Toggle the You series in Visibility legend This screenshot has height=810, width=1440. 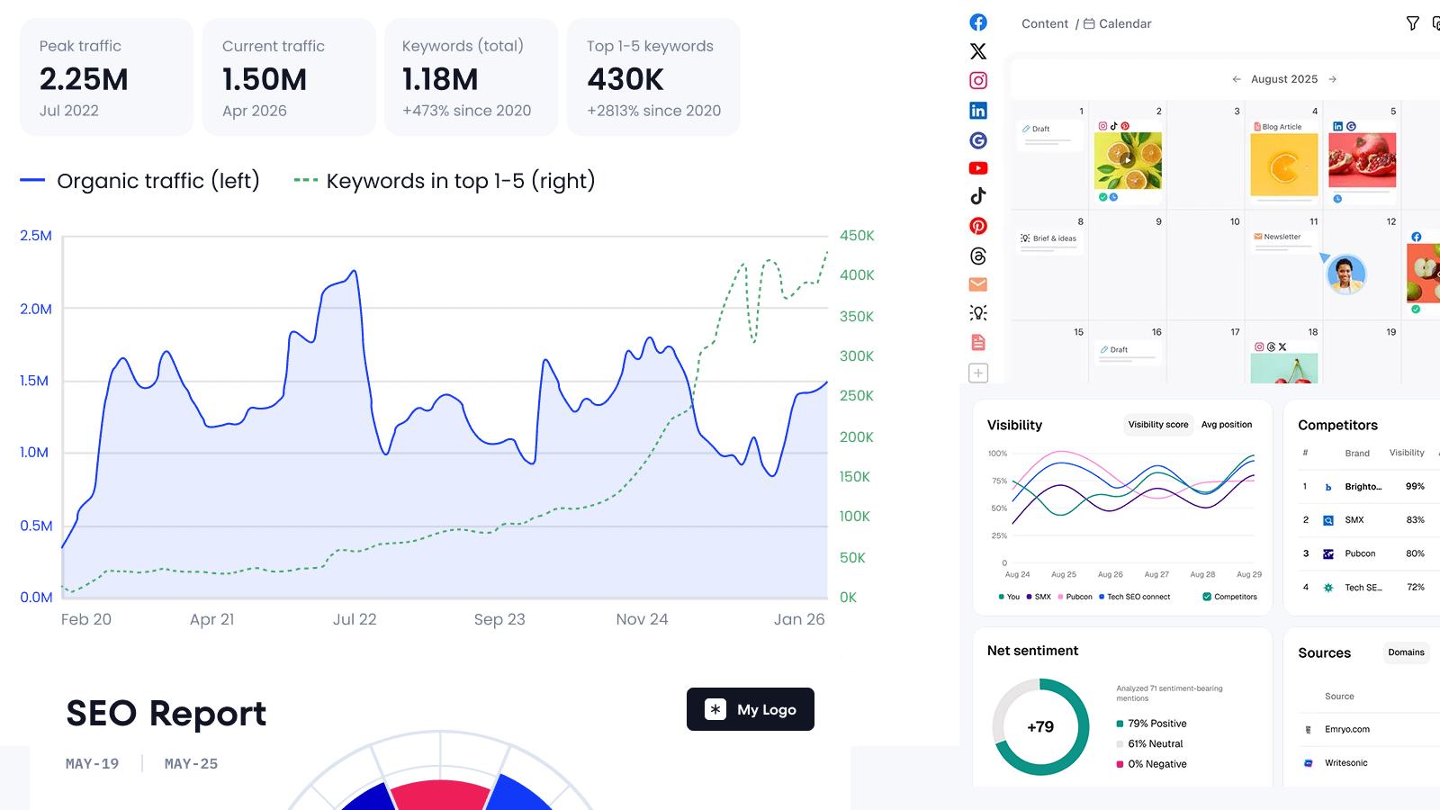coord(1009,597)
